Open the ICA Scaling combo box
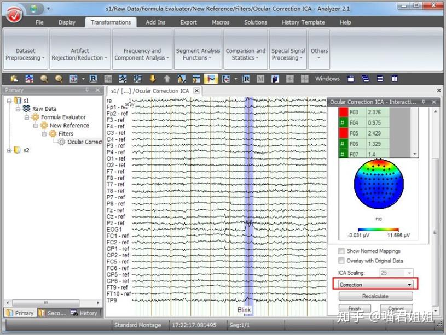Screen dimensions: 446x335 click(x=396, y=273)
